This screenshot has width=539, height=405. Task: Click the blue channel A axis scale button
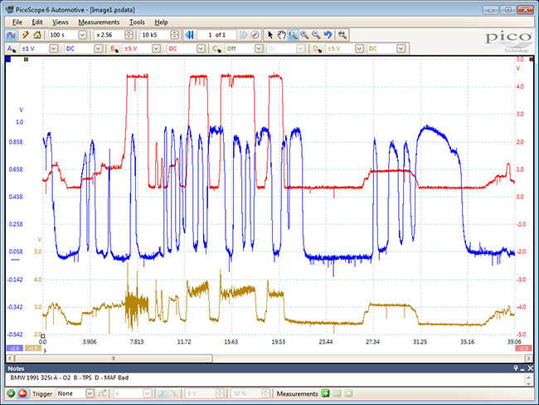(x=15, y=349)
